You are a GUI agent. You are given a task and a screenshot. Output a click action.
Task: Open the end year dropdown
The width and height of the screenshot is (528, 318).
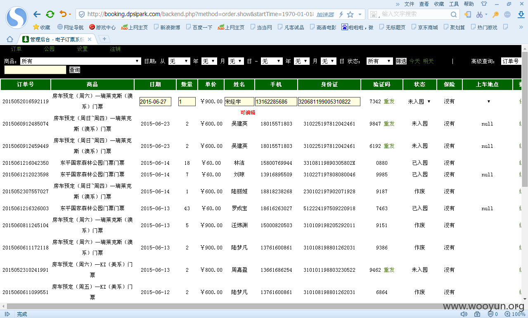point(272,61)
